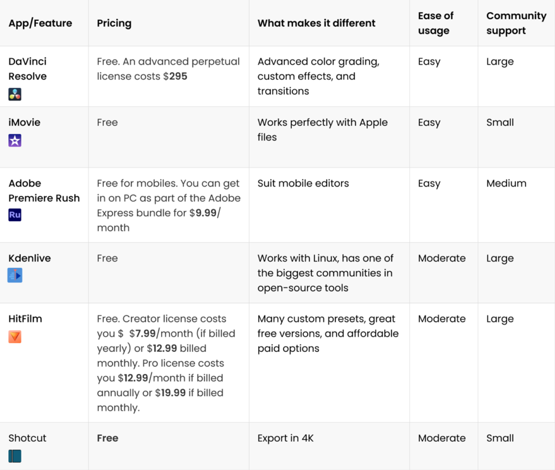This screenshot has height=470, width=555.
Task: Select the bold Free text for Shotcut
Action: pyautogui.click(x=107, y=438)
